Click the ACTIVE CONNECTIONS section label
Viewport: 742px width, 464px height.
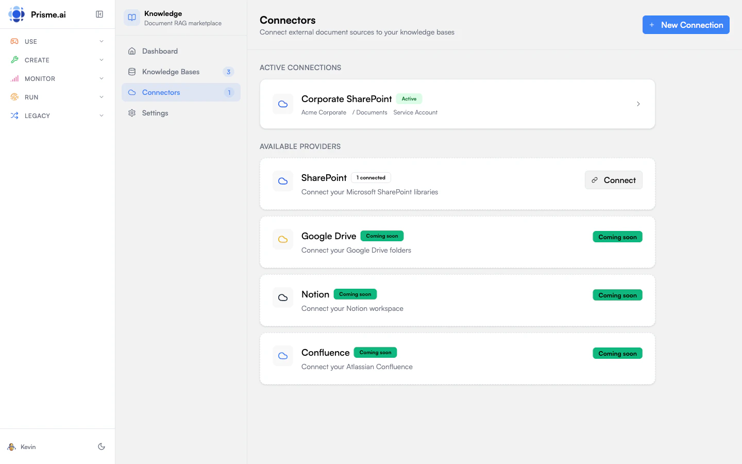(300, 68)
